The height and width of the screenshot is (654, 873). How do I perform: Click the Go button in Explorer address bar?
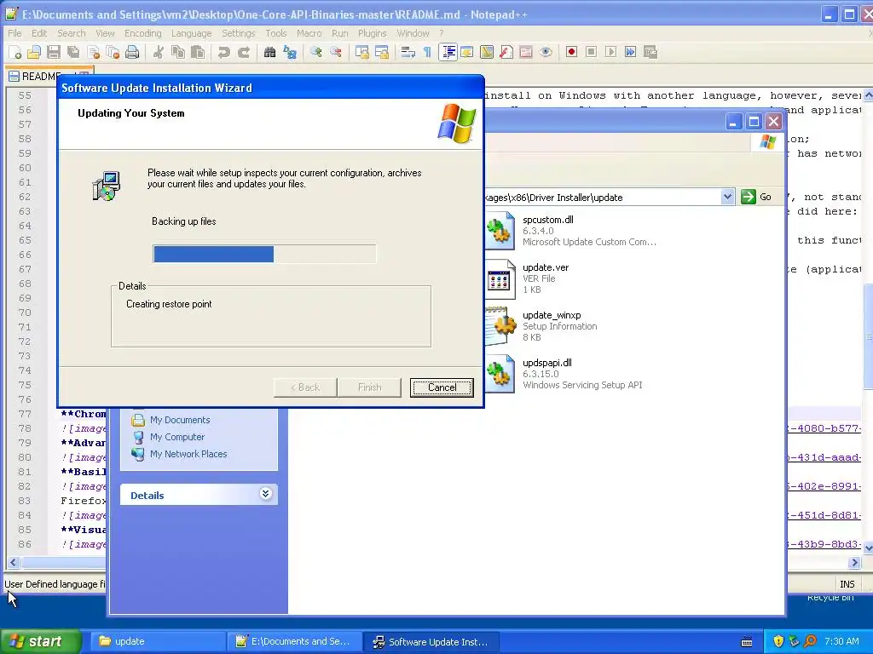coord(757,197)
